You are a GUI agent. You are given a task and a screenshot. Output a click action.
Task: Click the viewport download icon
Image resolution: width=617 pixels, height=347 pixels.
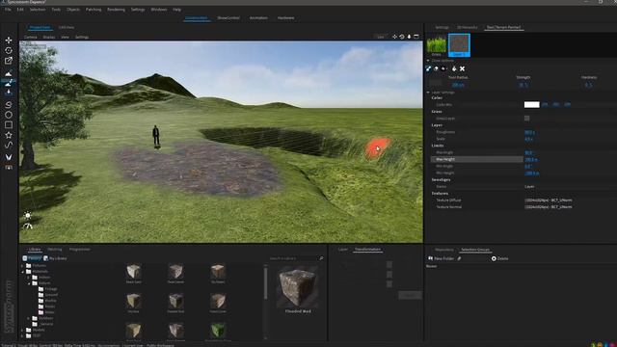tap(409, 37)
